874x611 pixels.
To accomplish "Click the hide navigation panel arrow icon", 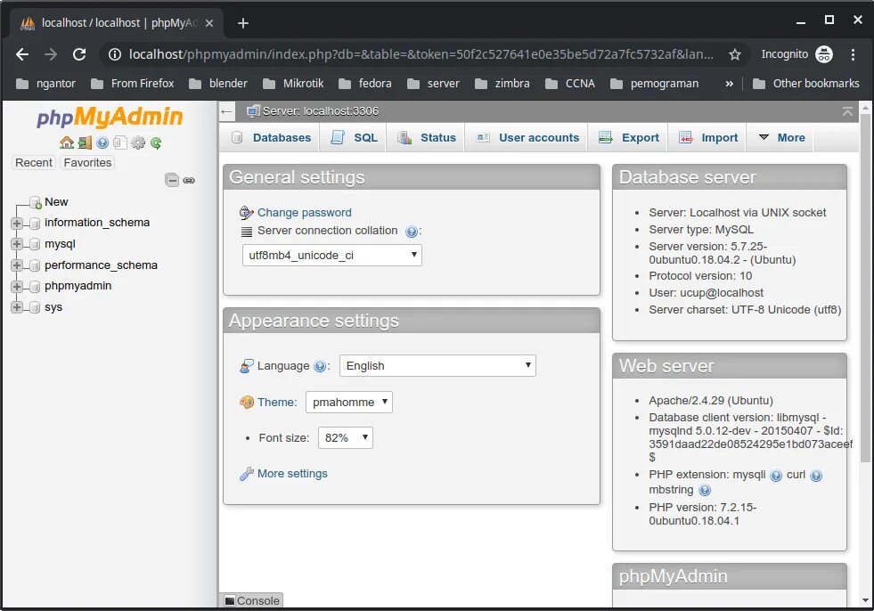I will [x=226, y=111].
